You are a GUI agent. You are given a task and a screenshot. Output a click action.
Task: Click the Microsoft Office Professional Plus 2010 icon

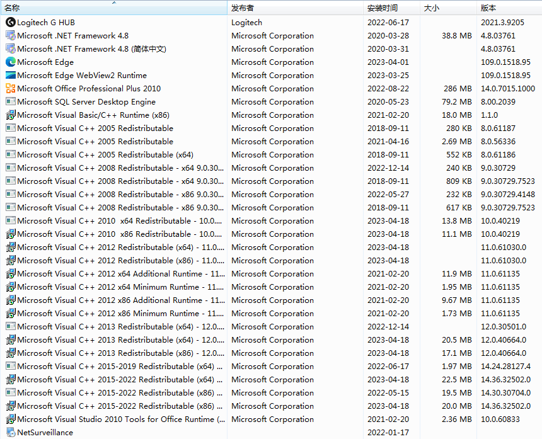(x=11, y=88)
